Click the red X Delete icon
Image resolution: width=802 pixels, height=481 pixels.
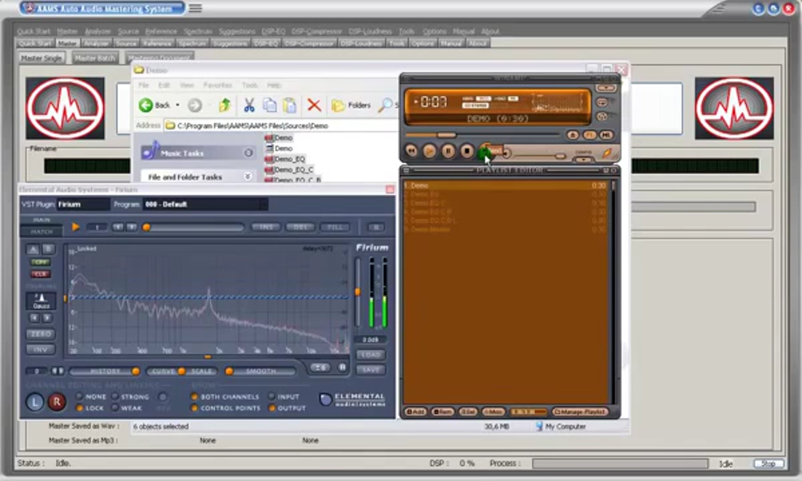pos(314,105)
